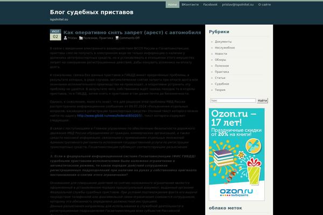Click blog title Блог судебных приставов
Screen dimensions: 323x215
click(x=92, y=12)
